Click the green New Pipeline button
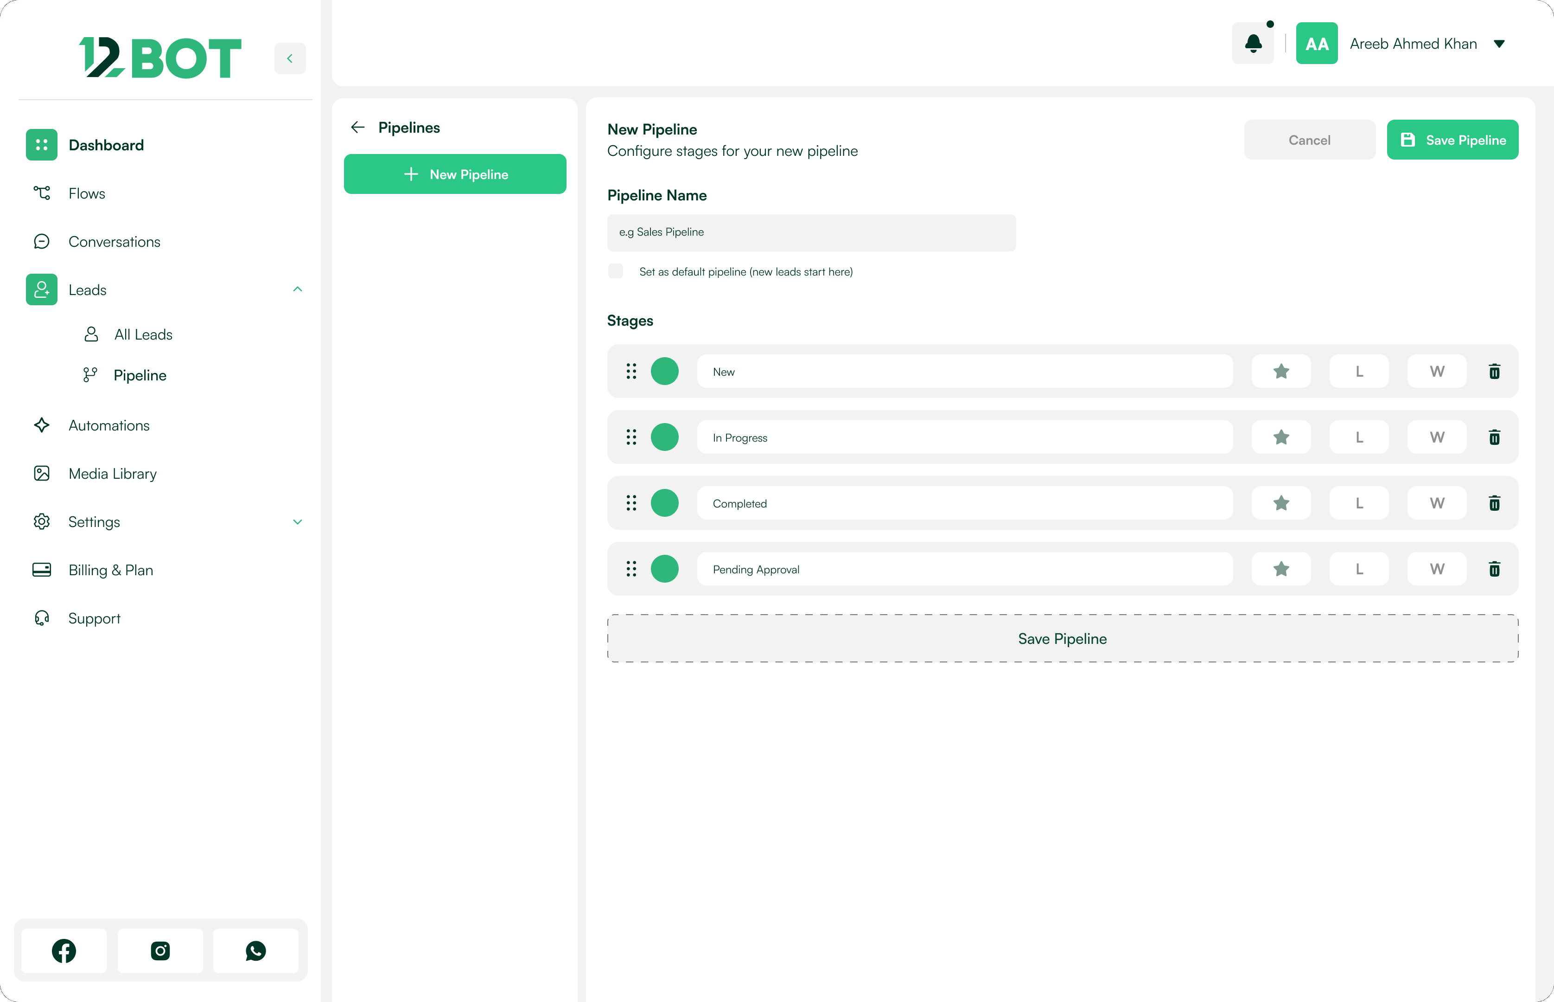 tap(455, 174)
